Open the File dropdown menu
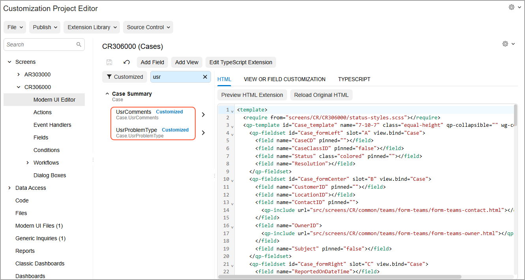 coord(15,27)
